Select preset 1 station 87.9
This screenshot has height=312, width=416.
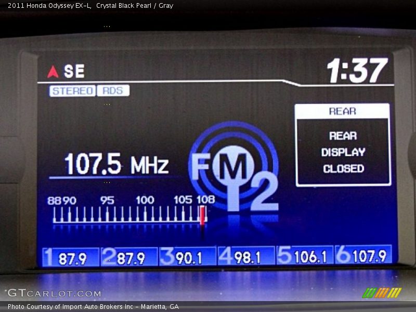71,257
